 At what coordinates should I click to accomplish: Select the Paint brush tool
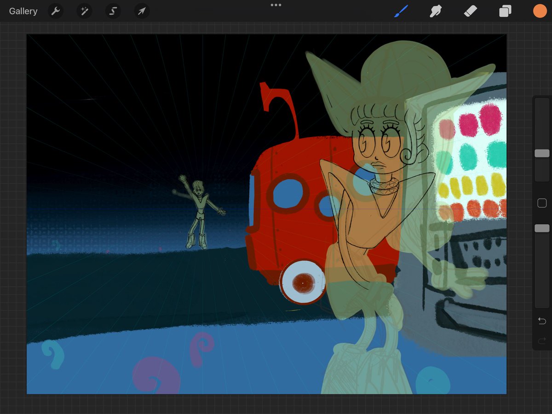click(401, 11)
